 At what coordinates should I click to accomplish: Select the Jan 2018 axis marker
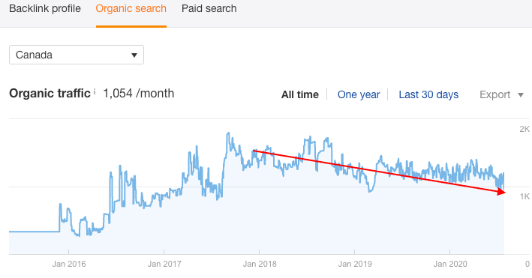click(260, 264)
